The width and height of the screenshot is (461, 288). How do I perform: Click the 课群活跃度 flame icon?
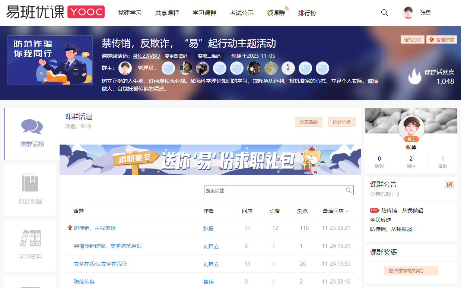414,76
